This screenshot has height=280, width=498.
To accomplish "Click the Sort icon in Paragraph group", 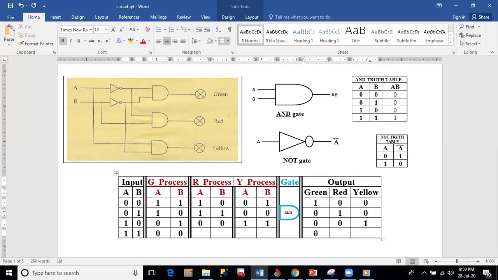I will (218, 30).
